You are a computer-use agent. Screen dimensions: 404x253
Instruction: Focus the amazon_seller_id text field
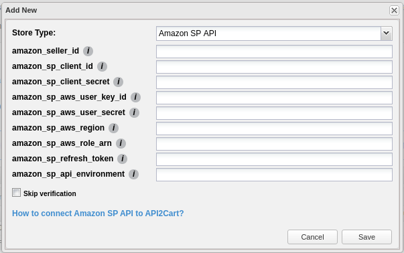pos(274,52)
